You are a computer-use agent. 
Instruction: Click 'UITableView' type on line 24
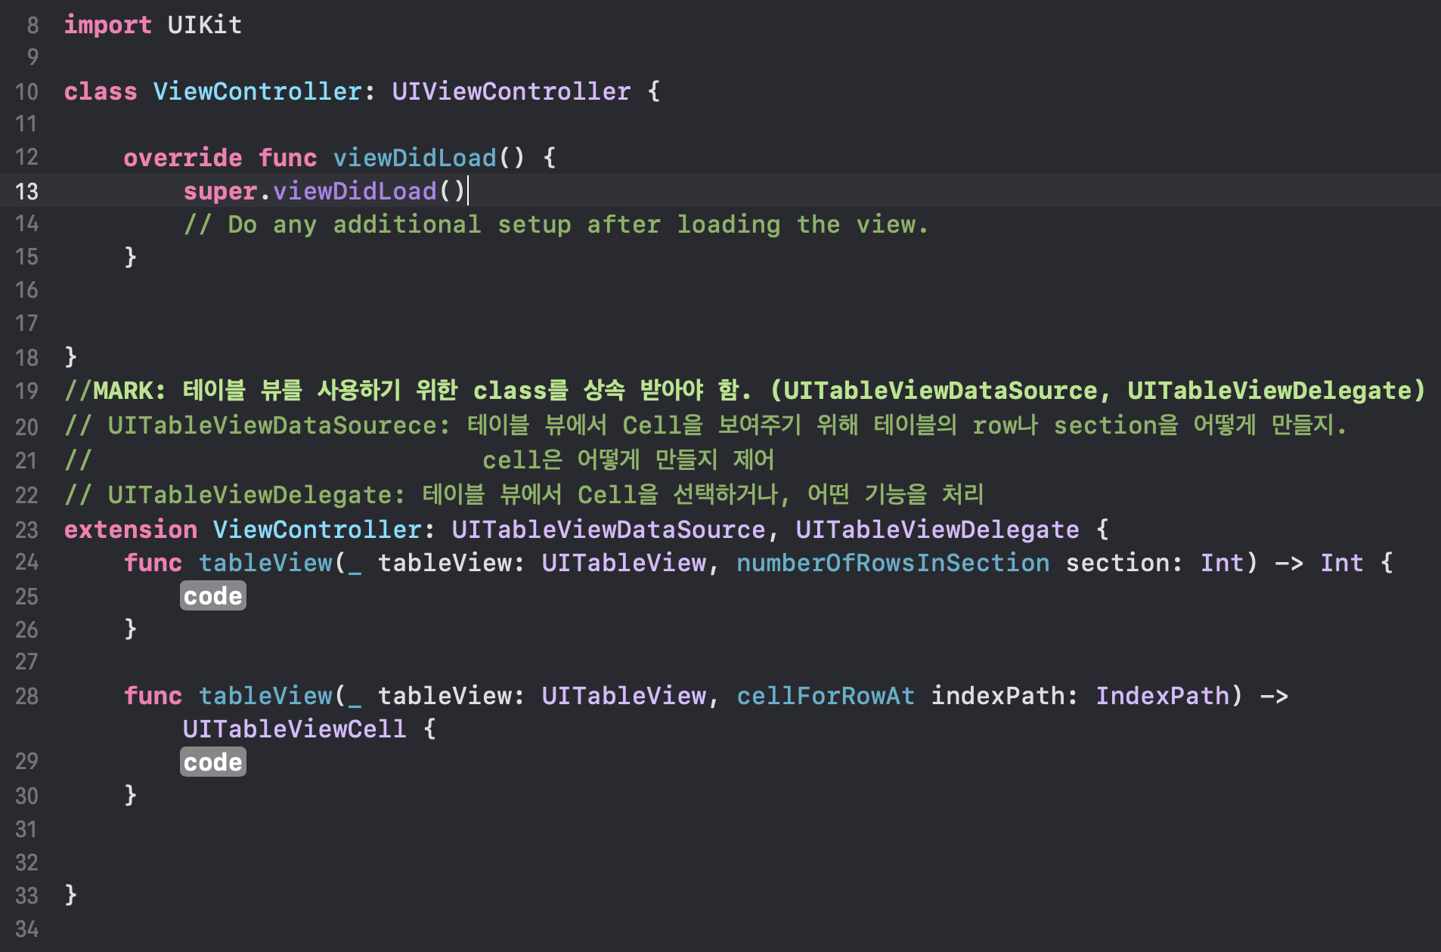point(624,563)
